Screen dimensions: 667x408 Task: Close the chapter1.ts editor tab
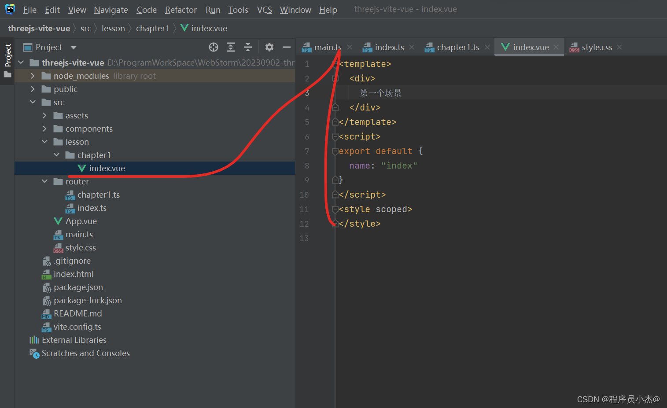(487, 47)
